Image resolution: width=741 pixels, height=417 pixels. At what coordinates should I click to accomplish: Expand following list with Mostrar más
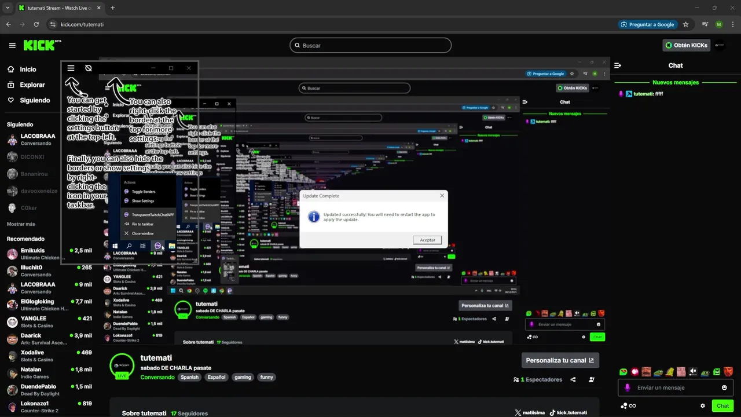click(21, 224)
